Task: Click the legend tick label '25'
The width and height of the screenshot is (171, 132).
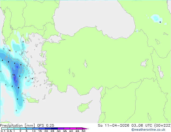Action: tap(52, 131)
